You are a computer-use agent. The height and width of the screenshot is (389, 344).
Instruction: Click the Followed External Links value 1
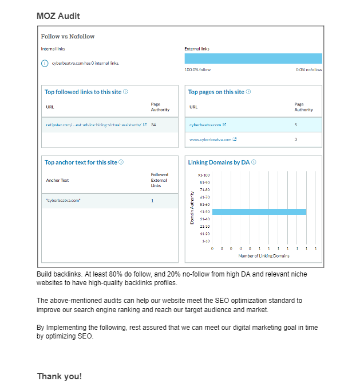(152, 201)
